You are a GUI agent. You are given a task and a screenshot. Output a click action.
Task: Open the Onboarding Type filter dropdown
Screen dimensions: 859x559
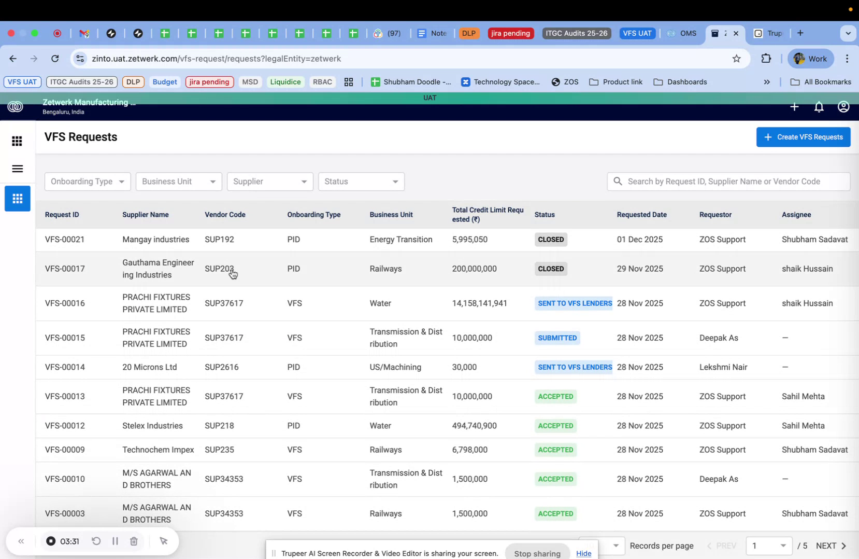[x=87, y=181]
